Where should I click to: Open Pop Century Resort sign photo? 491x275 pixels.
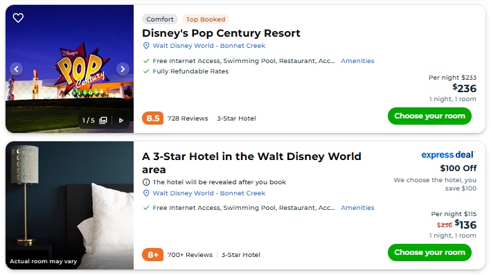tap(69, 69)
